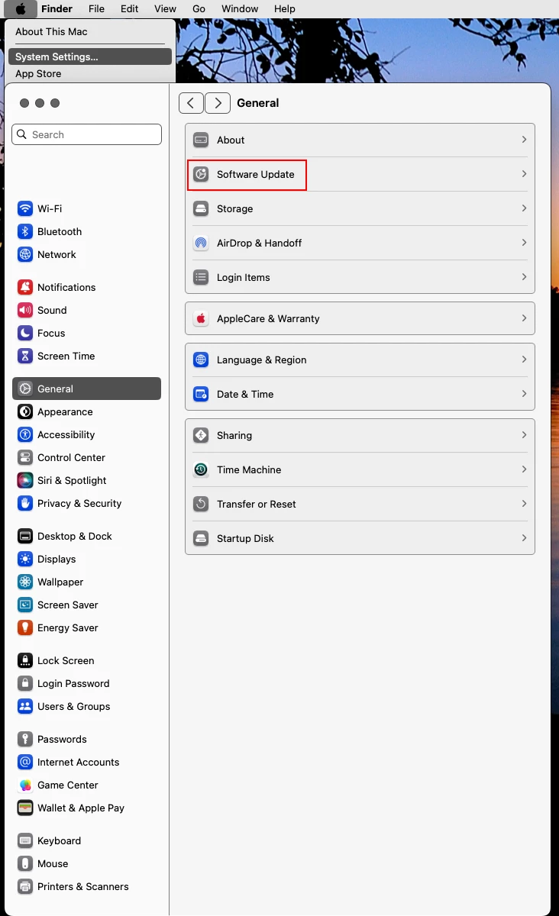This screenshot has width=559, height=916.
Task: Click the Wallet & Apple Pay icon
Action: click(x=25, y=808)
